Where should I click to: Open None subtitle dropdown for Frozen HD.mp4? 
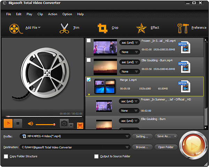130,52
